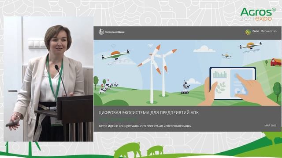Click the РоссельхозБанк logo on slide

111,32
